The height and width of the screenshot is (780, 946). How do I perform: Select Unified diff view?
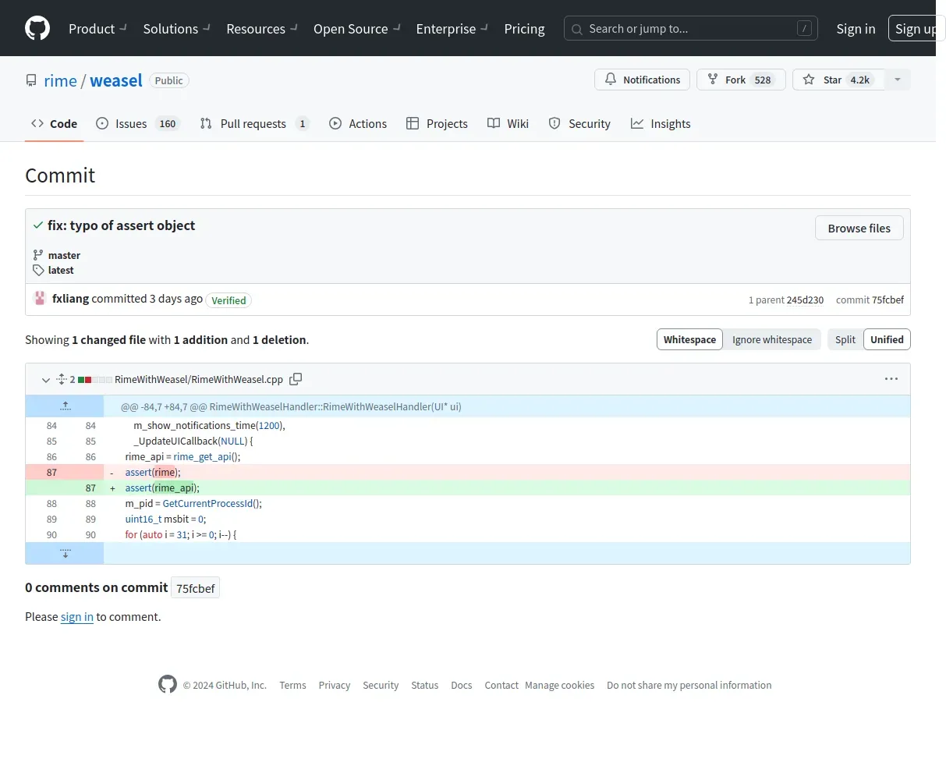(887, 339)
